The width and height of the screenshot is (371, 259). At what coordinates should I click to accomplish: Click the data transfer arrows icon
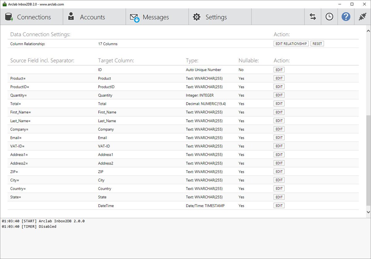pyautogui.click(x=313, y=17)
